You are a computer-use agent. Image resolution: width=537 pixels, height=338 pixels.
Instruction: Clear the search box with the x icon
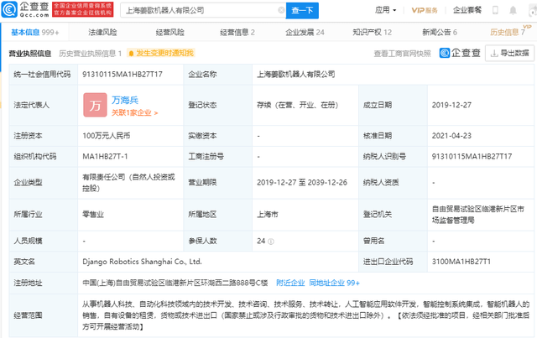coord(281,10)
